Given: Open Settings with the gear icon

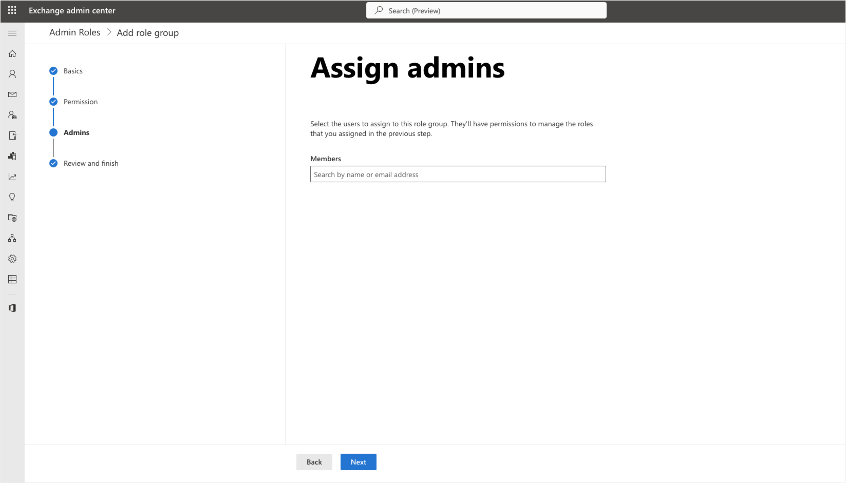Looking at the screenshot, I should [x=12, y=258].
